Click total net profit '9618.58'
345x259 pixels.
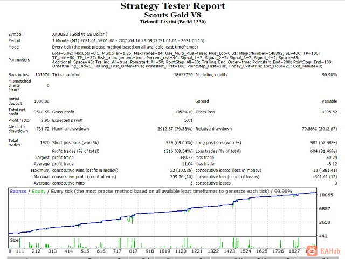pyautogui.click(x=42, y=112)
